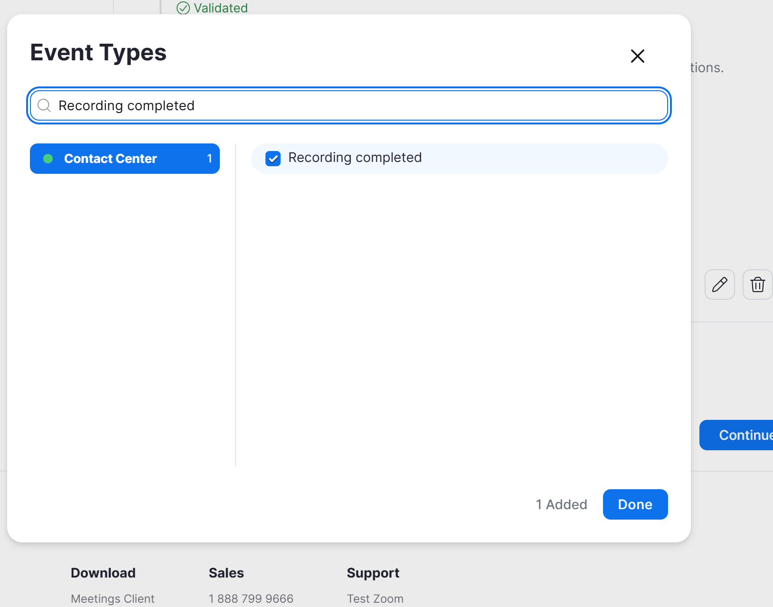Viewport: 773px width, 607px height.
Task: Click the search magnifier icon
Action: (x=44, y=105)
